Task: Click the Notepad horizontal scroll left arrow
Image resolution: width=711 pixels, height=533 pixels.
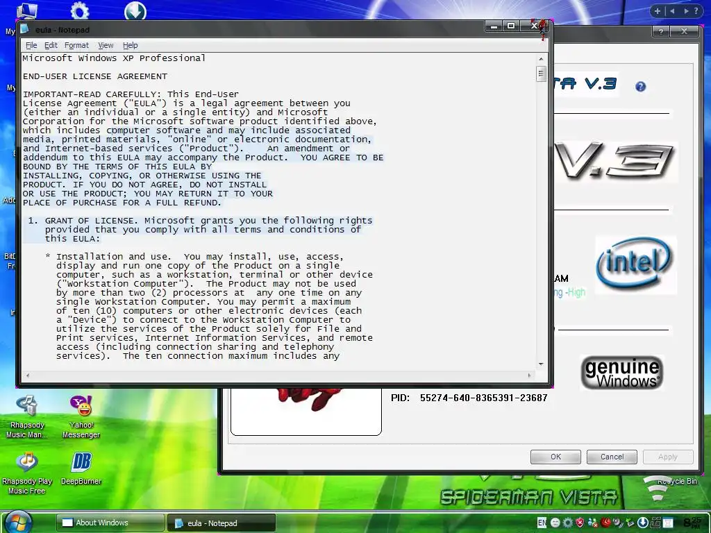Action: point(28,375)
